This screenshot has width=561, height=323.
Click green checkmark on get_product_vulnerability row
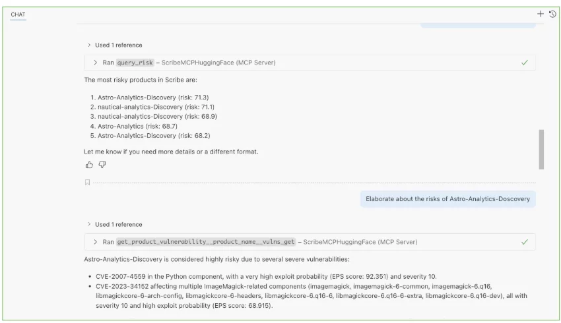click(525, 242)
